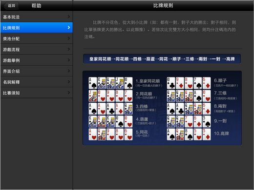254x190 pixels.
Task: Click the Ace of diamonds in four-of-a-kind row
Action: click(120, 109)
